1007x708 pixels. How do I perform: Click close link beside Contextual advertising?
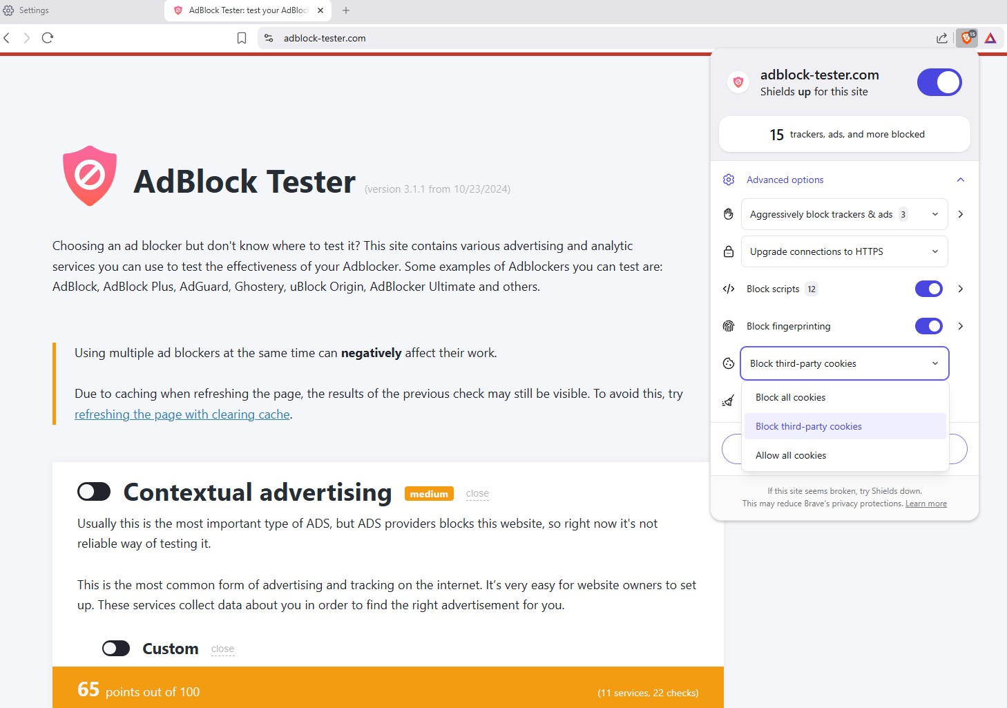[477, 493]
